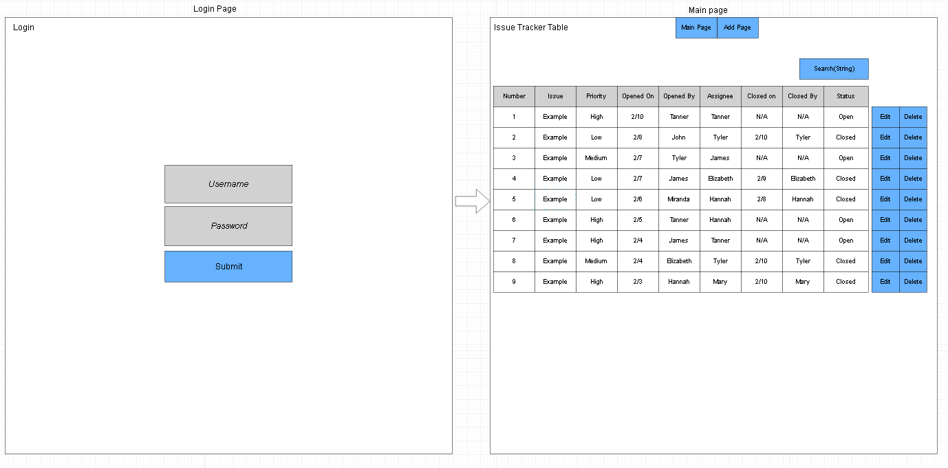Select the Opened By cell 'Miranda'
The height and width of the screenshot is (468, 948).
tap(679, 199)
